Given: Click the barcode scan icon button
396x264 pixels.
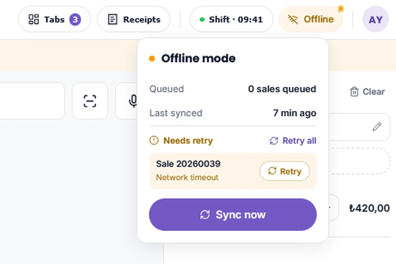Looking at the screenshot, I should coord(90,101).
